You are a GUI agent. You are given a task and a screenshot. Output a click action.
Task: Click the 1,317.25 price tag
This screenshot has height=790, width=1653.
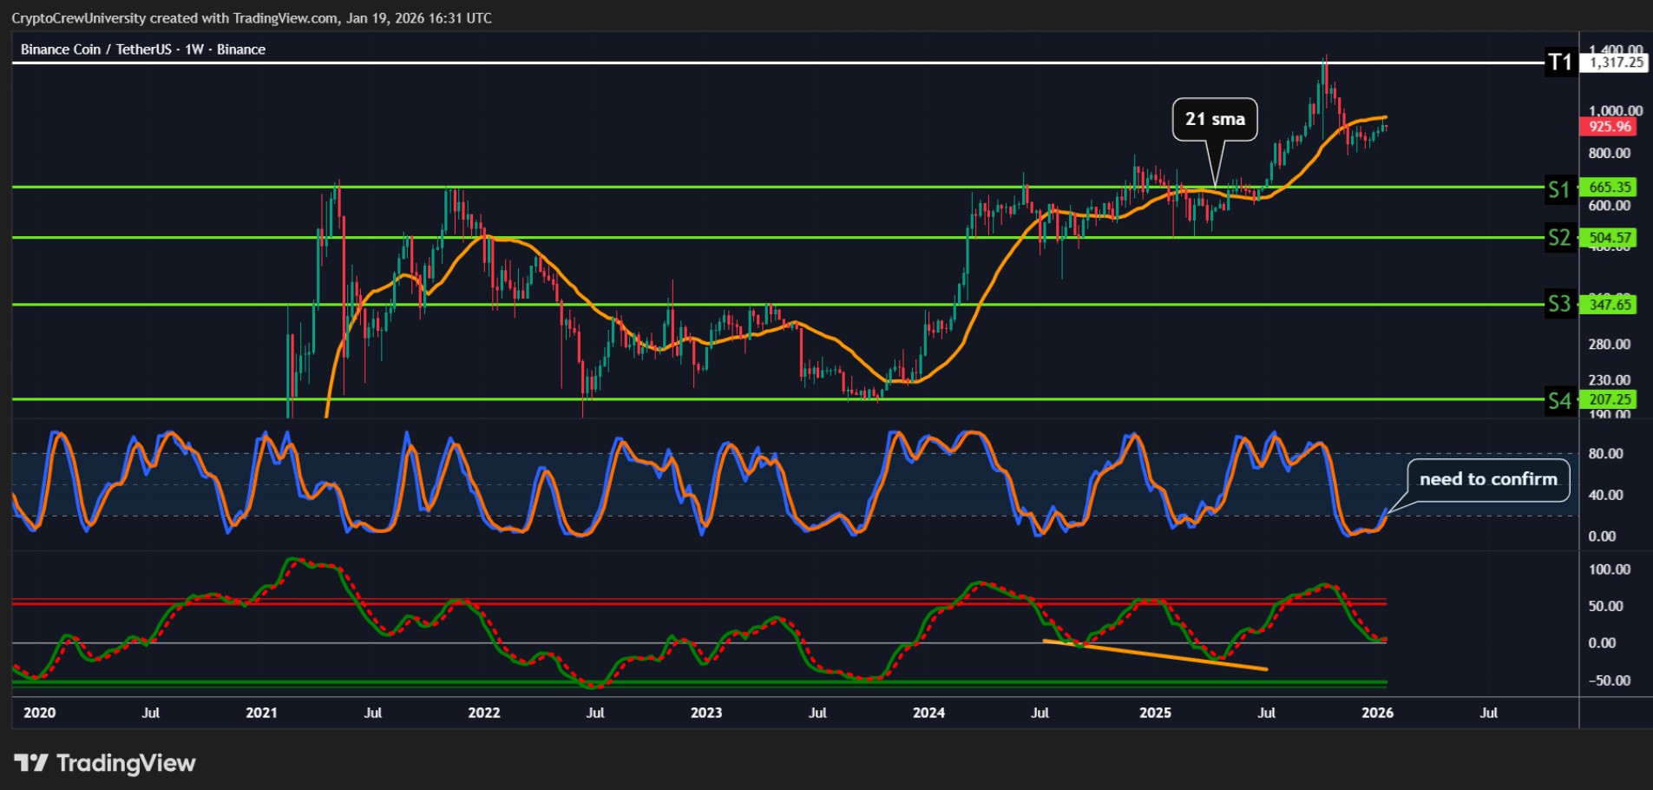point(1615,63)
